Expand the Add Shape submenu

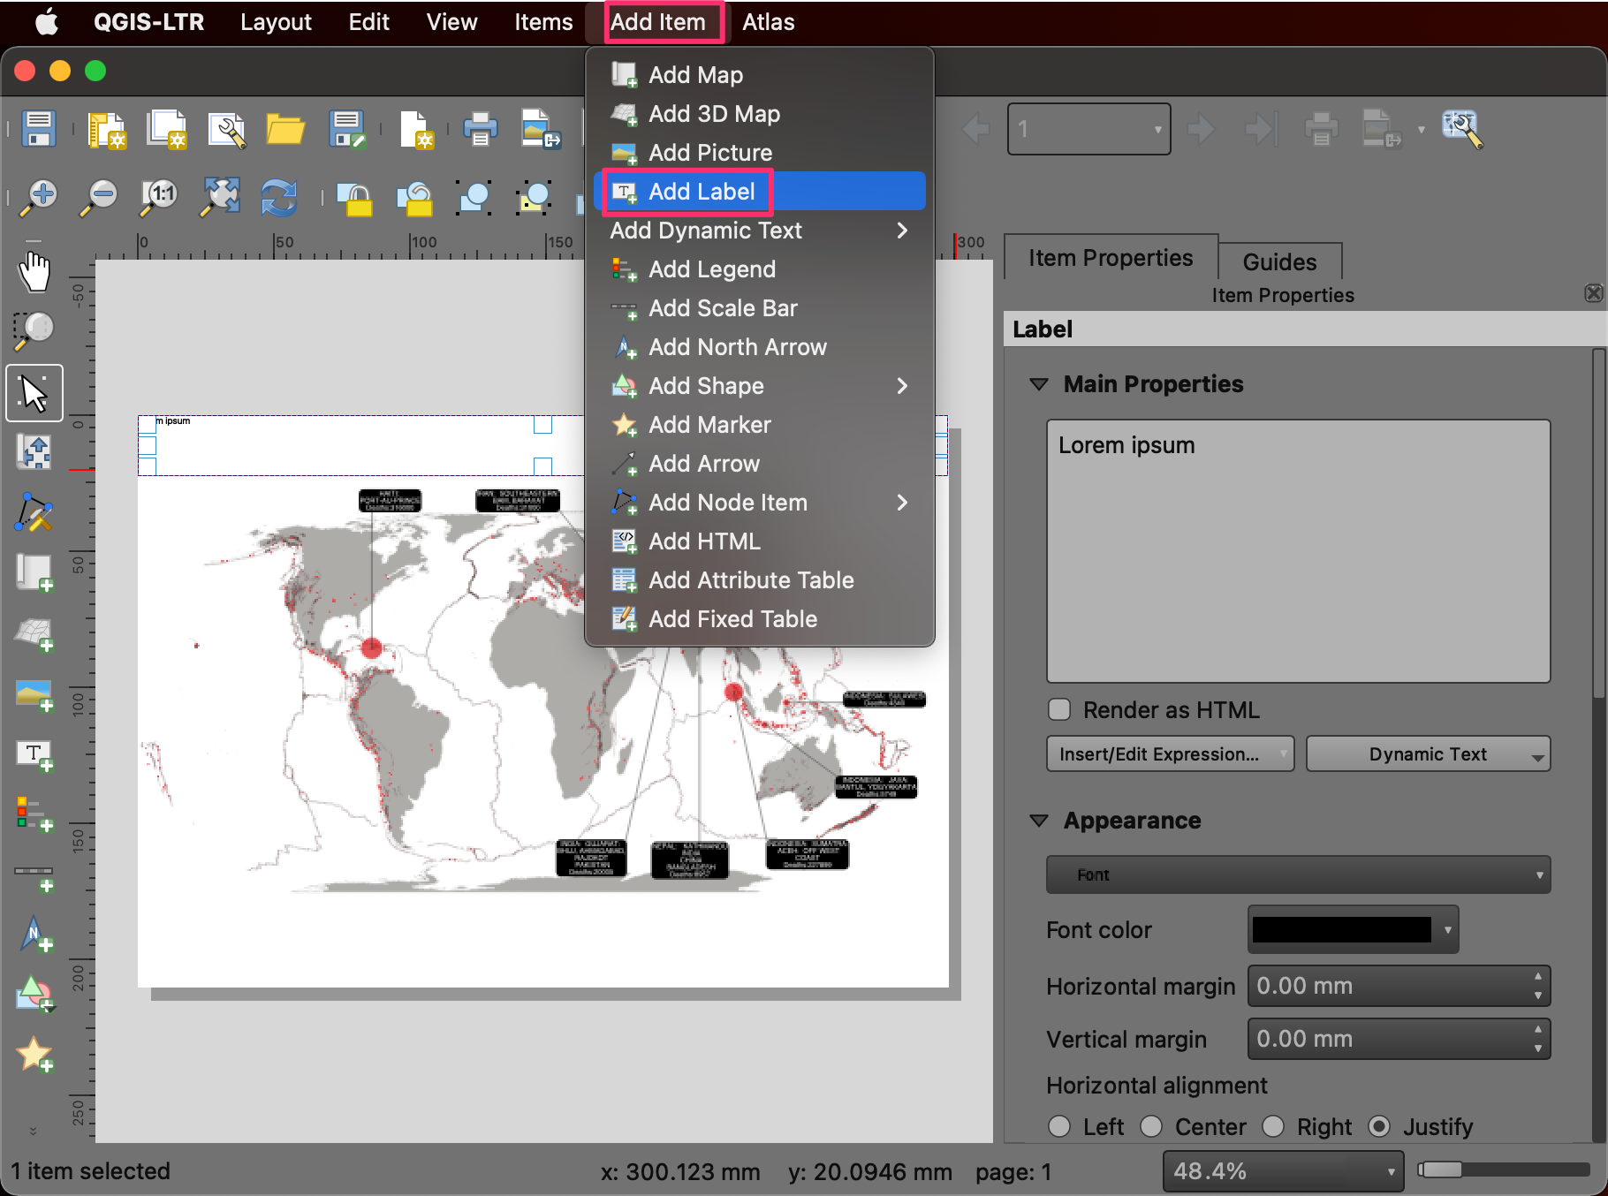tap(759, 386)
